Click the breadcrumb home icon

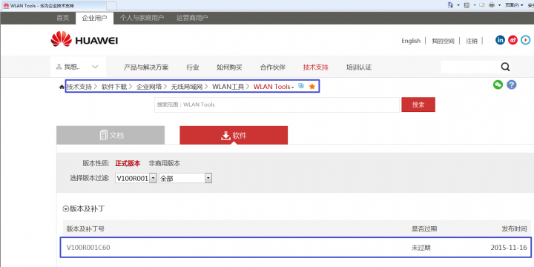[62, 88]
